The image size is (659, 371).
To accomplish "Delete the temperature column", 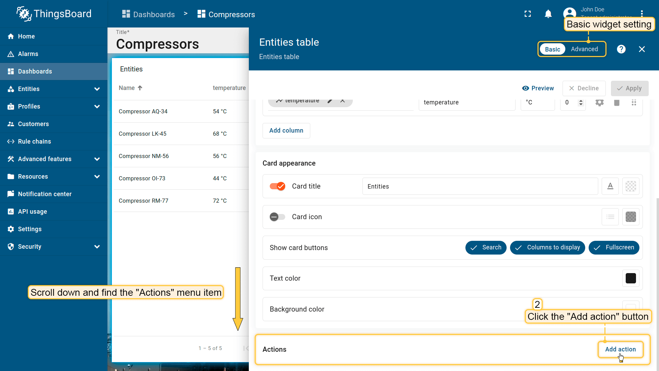I will click(616, 102).
